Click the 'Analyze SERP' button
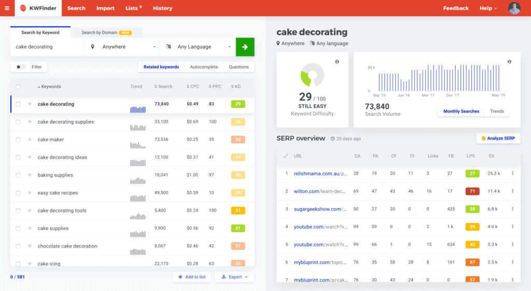Image resolution: width=531 pixels, height=291 pixels. click(x=498, y=138)
